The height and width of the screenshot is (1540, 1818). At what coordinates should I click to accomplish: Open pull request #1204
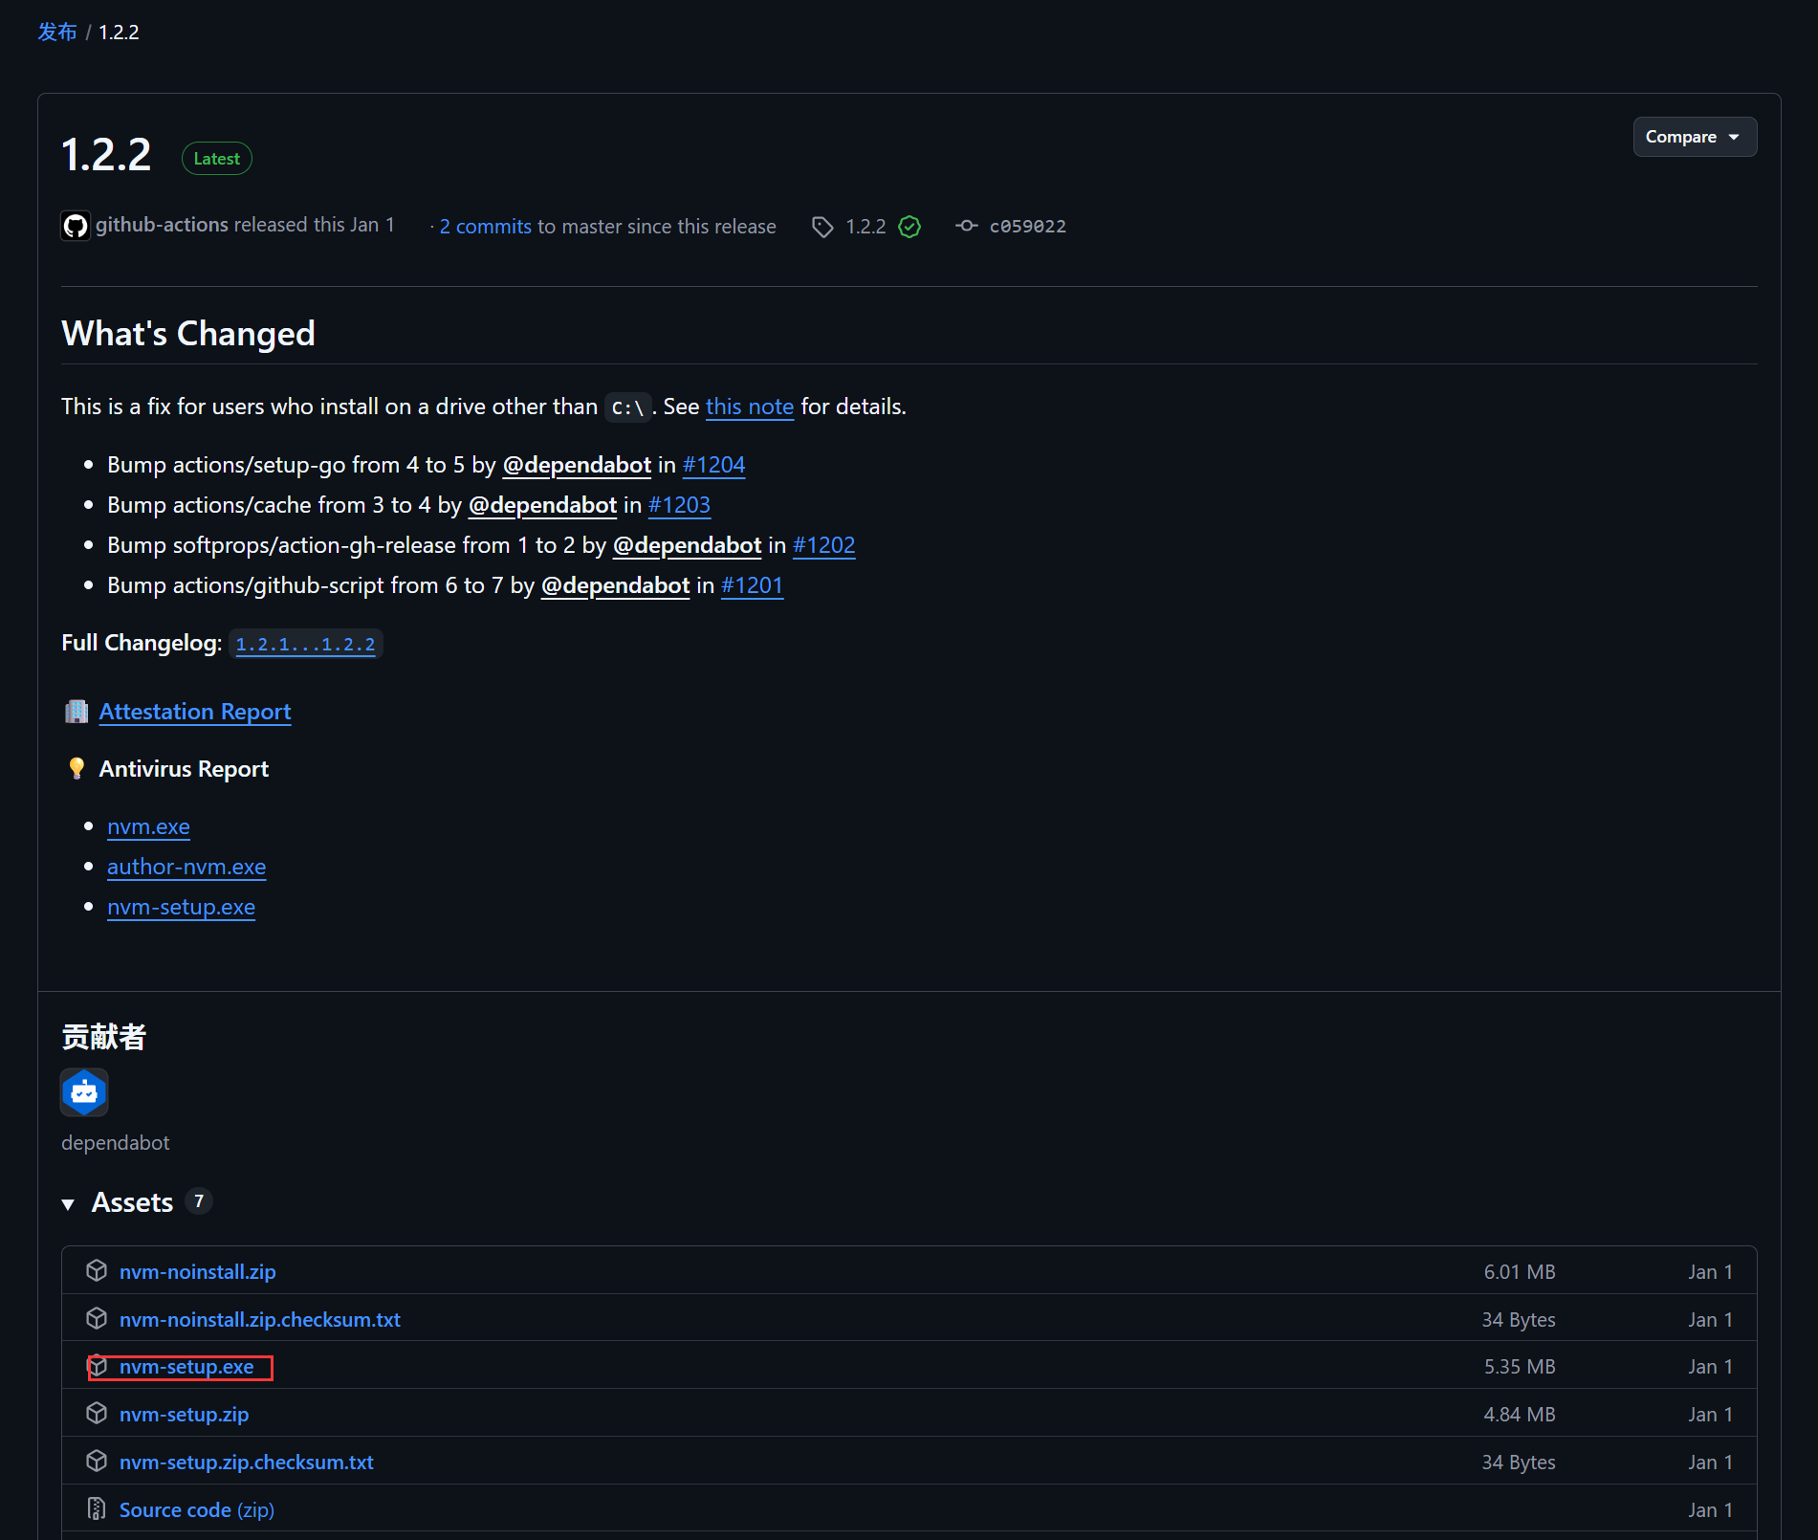tap(713, 465)
